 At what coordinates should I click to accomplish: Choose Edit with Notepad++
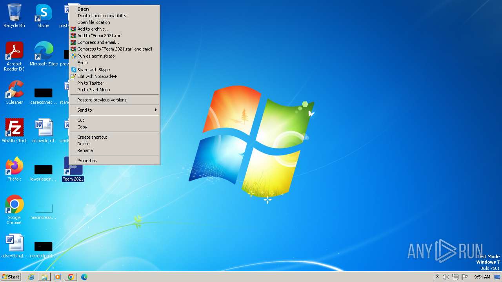coord(115,76)
